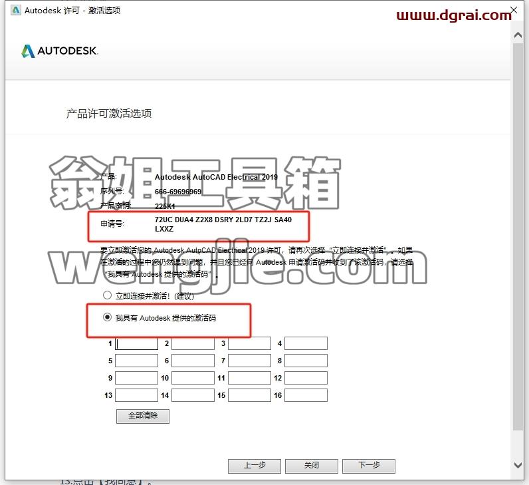Click product name Autodesk AutoCAD Electrical 2019
This screenshot has width=529, height=485.
(x=216, y=177)
